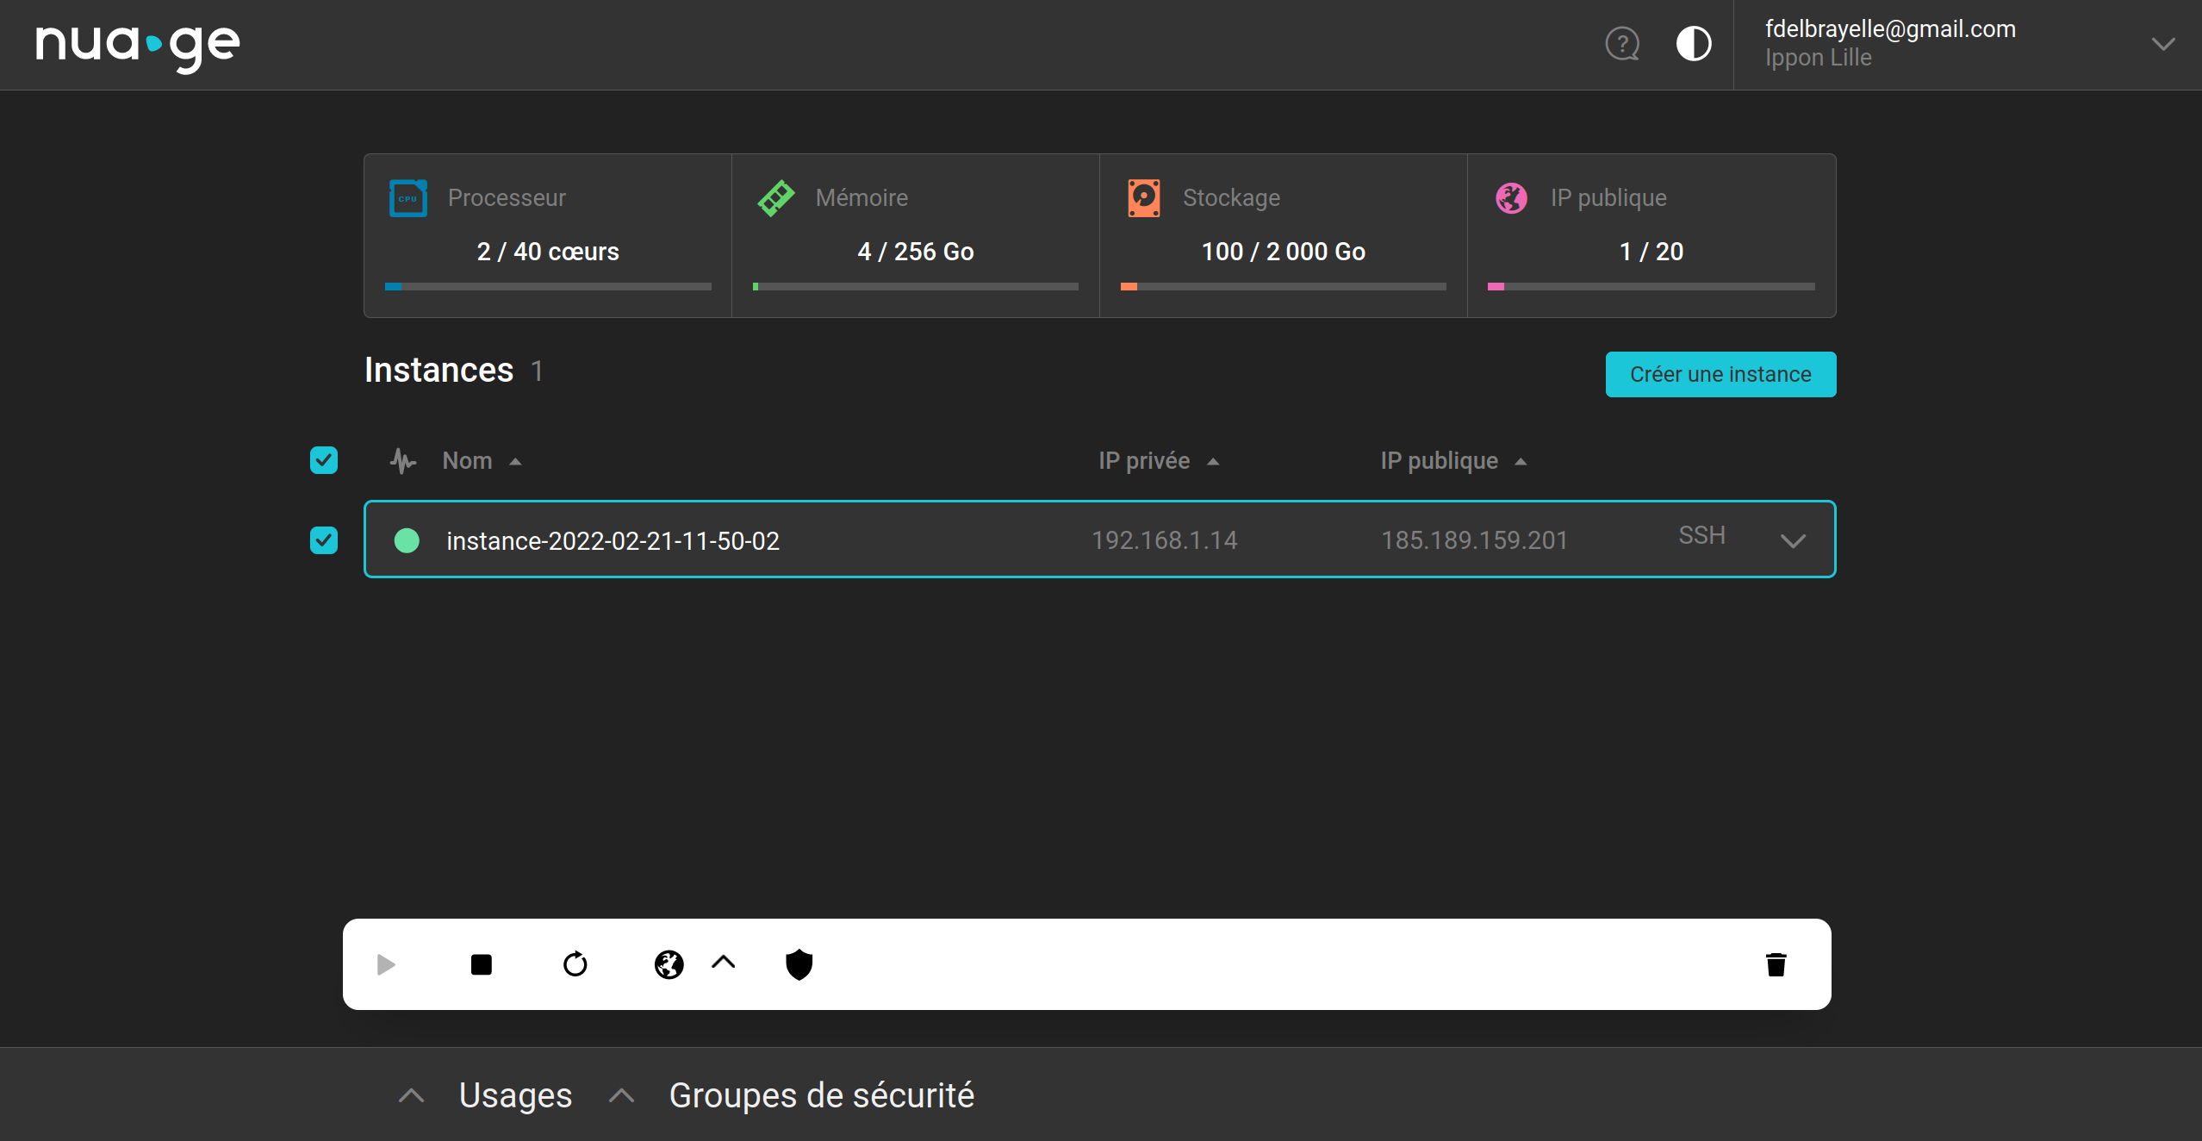The width and height of the screenshot is (2202, 1141).
Task: Click Créer une instance
Action: tap(1720, 374)
